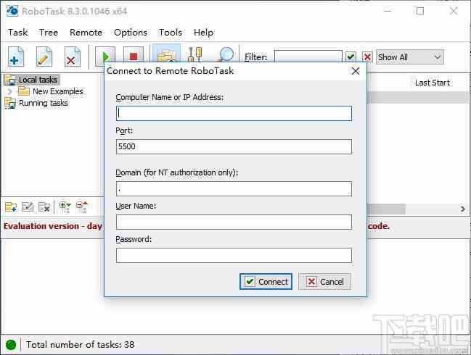Select Local tasks in the tree
This screenshot has height=355, width=471.
tap(38, 80)
